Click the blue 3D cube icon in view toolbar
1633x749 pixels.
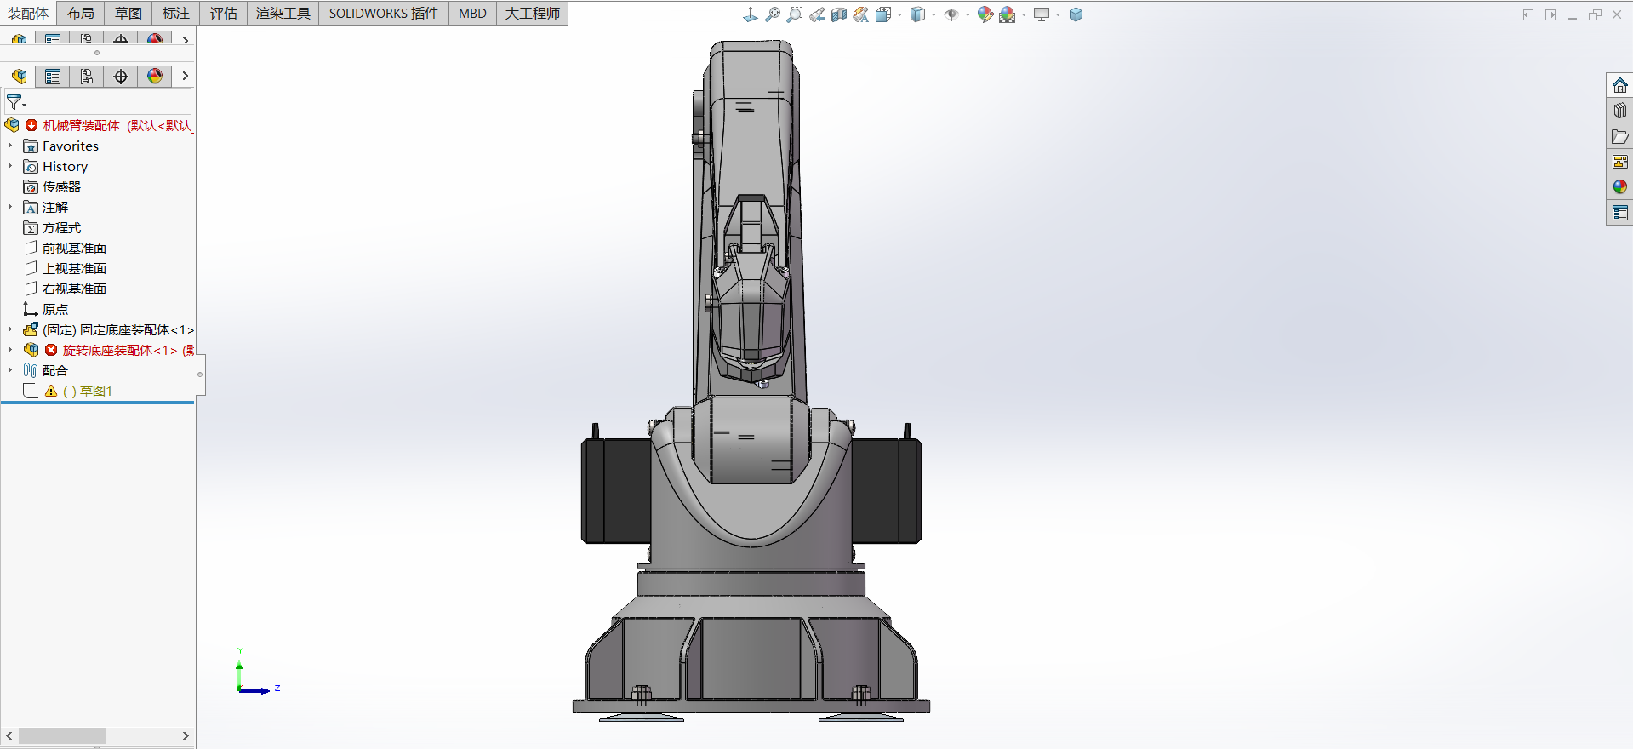[x=1076, y=14]
